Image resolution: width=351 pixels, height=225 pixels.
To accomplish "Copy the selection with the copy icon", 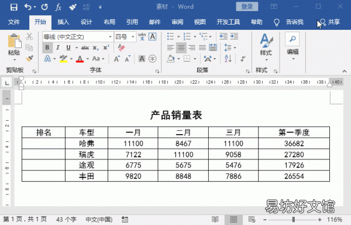I will click(29, 47).
